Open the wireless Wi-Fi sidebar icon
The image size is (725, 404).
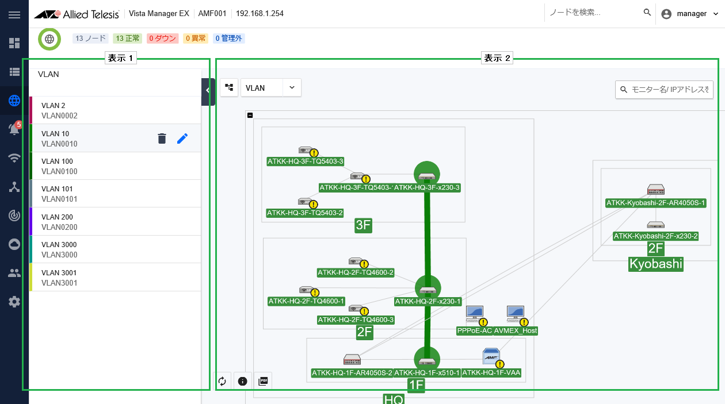[14, 158]
